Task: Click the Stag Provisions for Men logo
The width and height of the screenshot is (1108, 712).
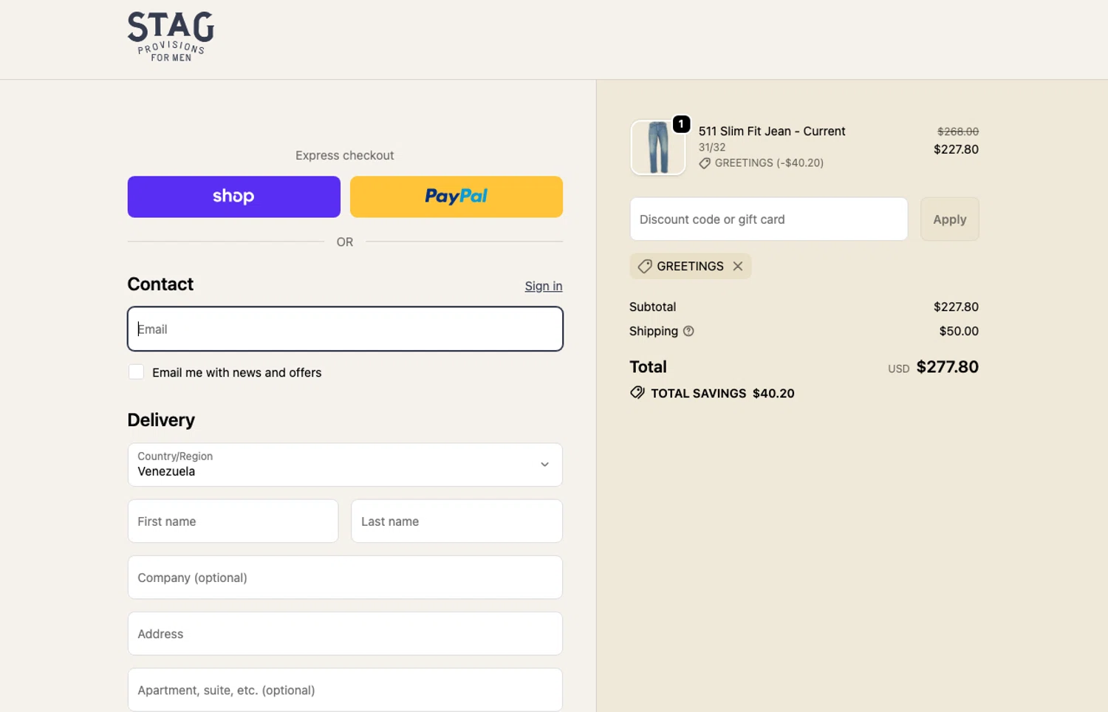Action: (x=171, y=37)
